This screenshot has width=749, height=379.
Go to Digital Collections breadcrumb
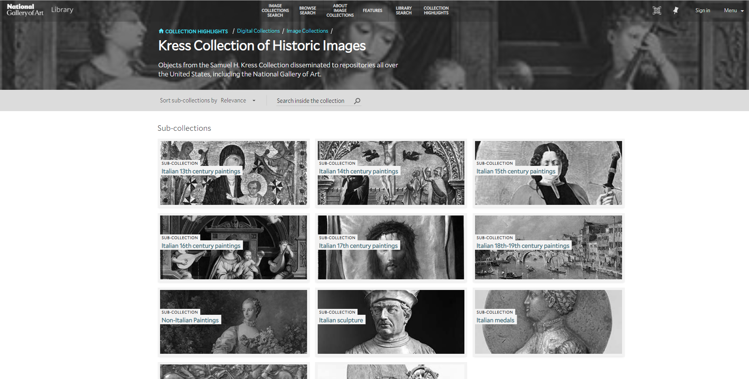[x=258, y=31]
